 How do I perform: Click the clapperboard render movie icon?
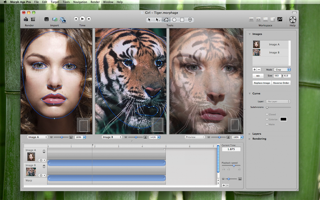33,19
